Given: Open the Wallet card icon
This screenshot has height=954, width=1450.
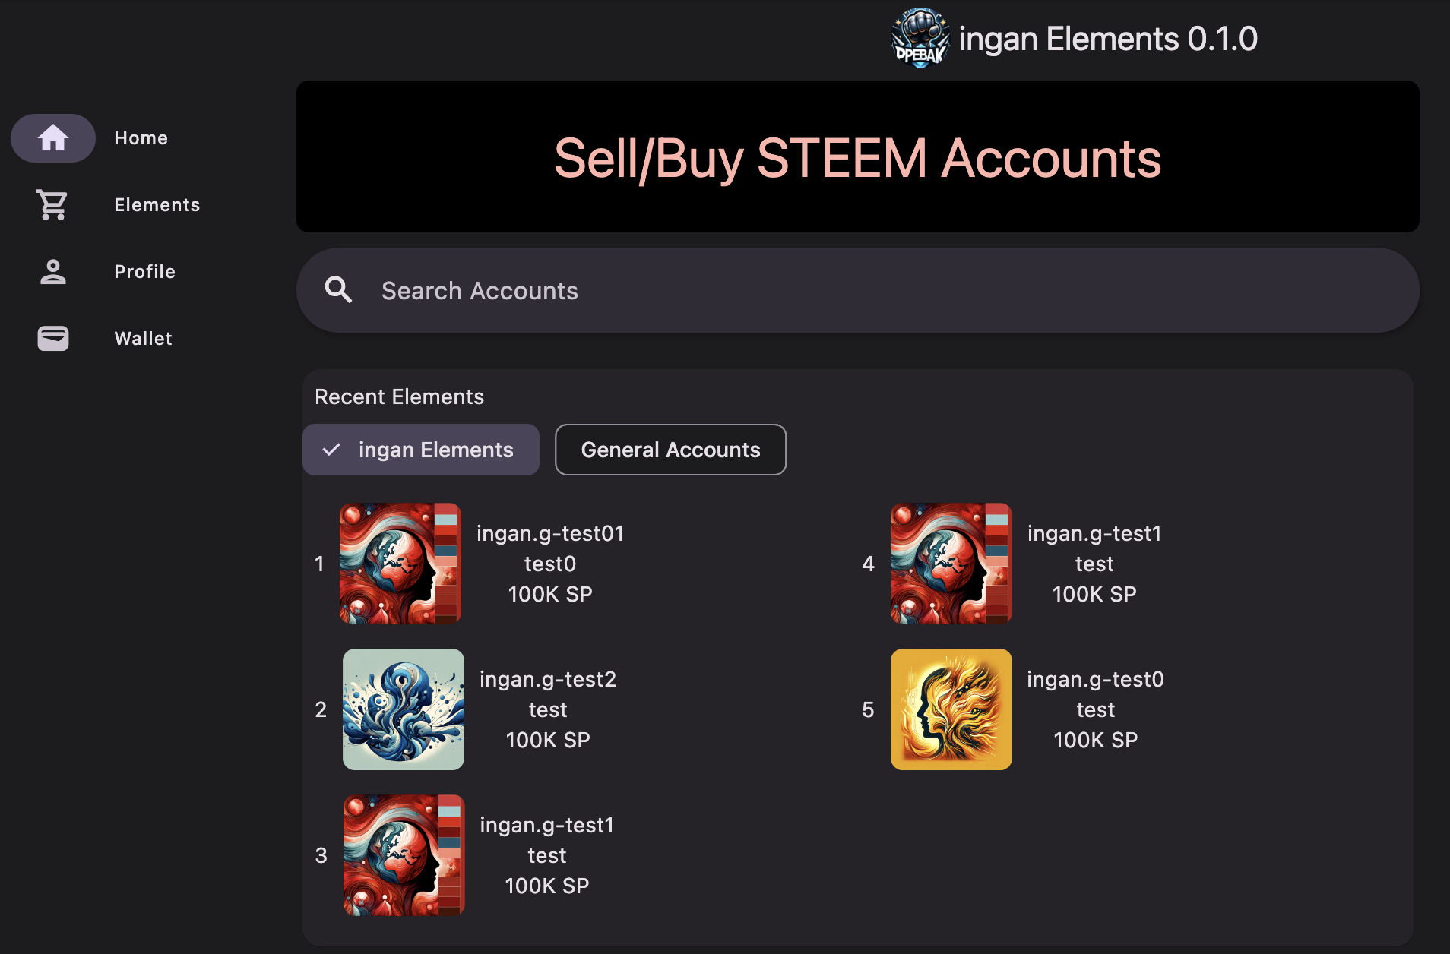Looking at the screenshot, I should tap(53, 339).
